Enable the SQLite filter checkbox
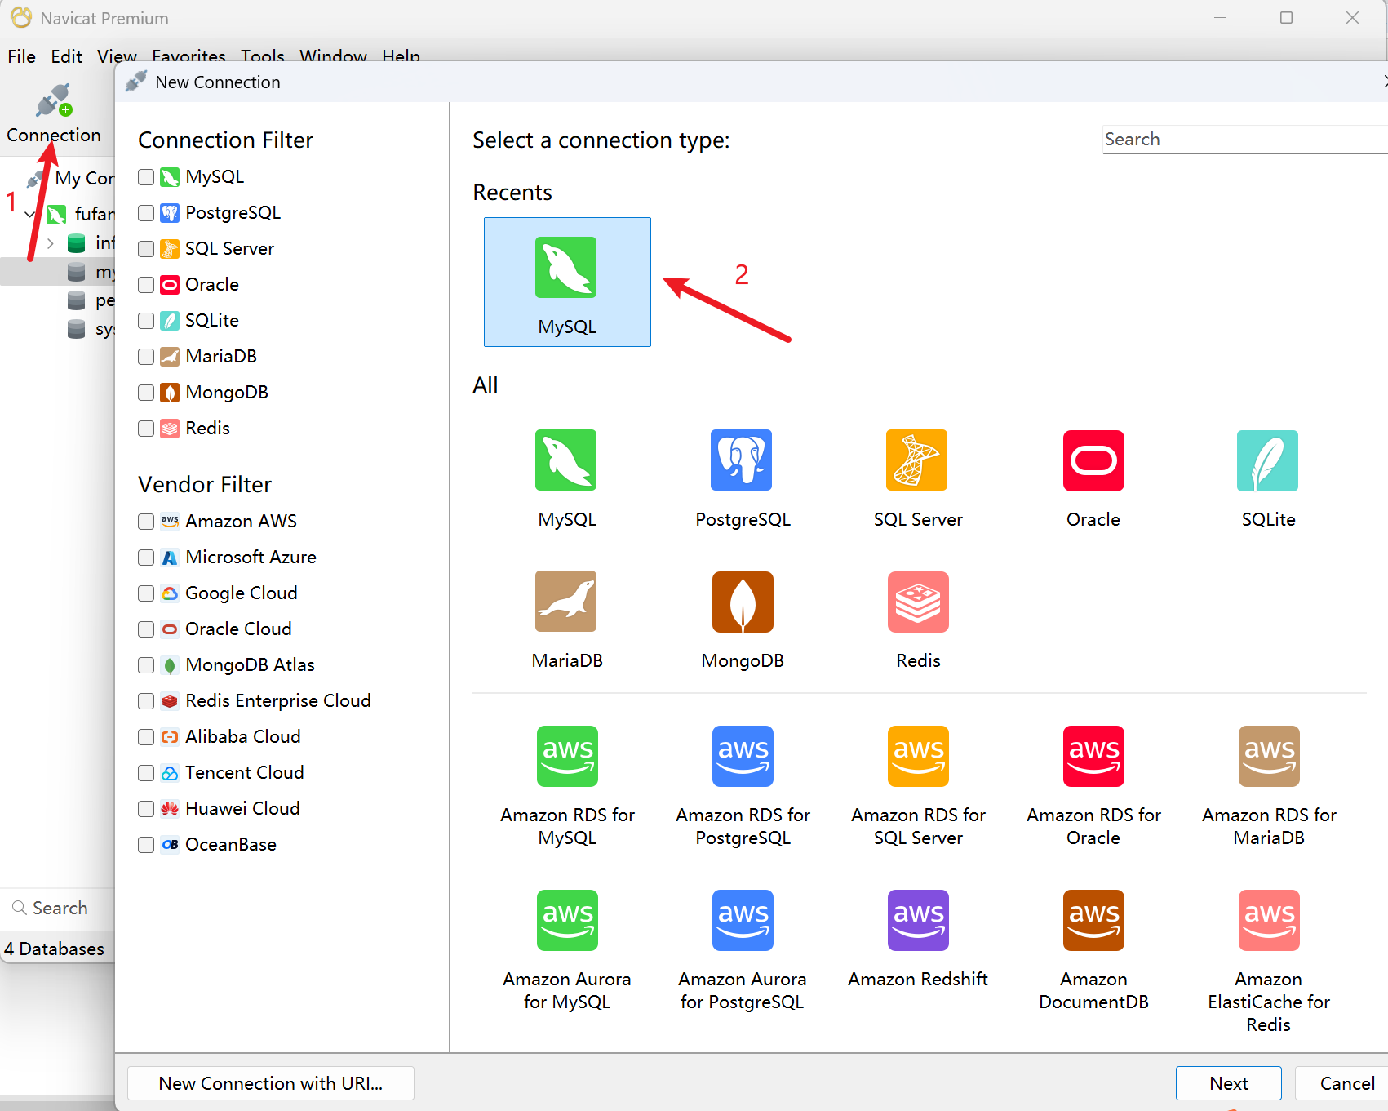This screenshot has height=1111, width=1388. pos(146,321)
